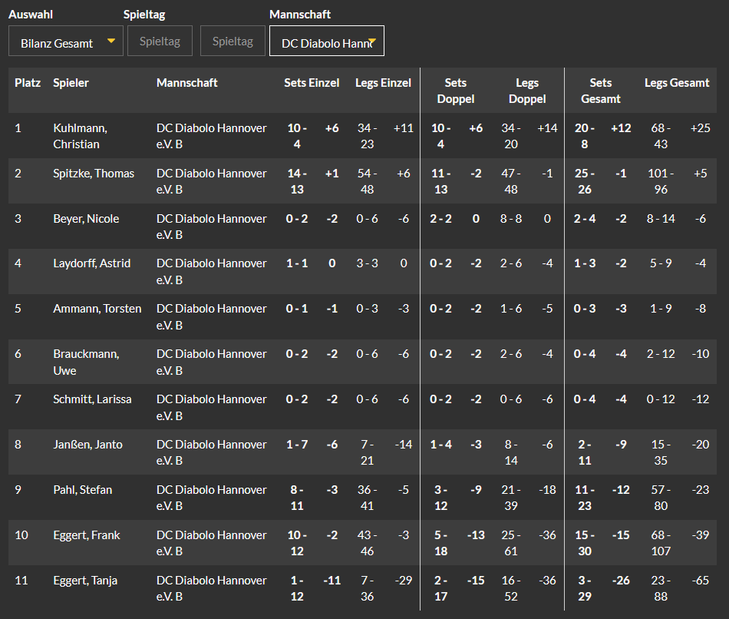The image size is (729, 619).
Task: Click Sets Gesamt difference -26
Action: point(621,581)
